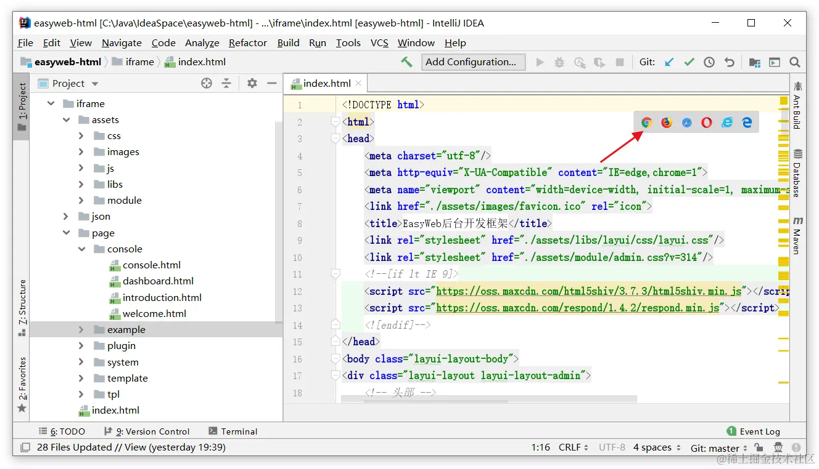Open the 9: Version Control tool window
Image resolution: width=819 pixels, height=469 pixels.
click(x=147, y=431)
